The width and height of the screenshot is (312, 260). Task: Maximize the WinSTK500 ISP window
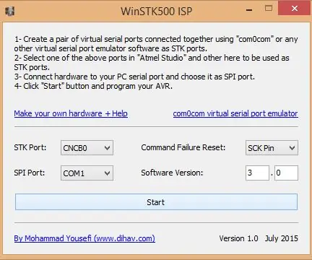pyautogui.click(x=269, y=9)
